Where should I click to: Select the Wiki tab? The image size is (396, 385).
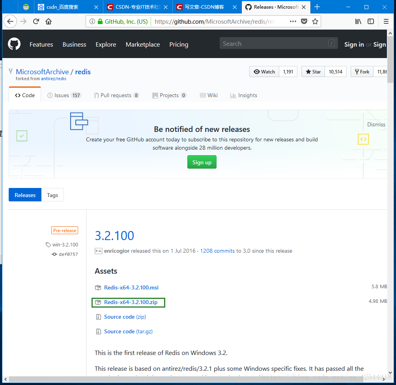[209, 95]
